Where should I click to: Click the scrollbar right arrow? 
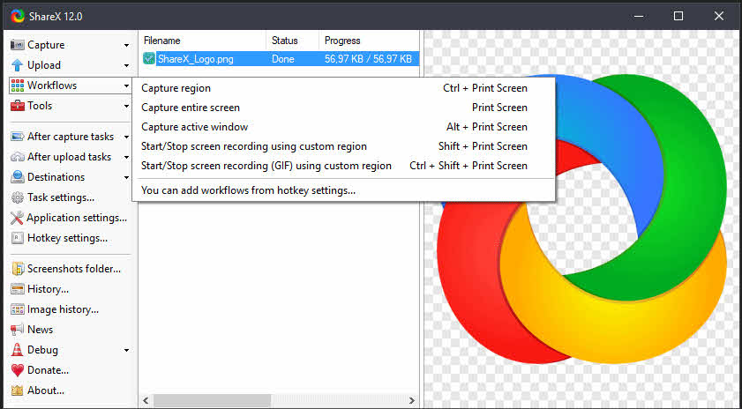point(412,400)
